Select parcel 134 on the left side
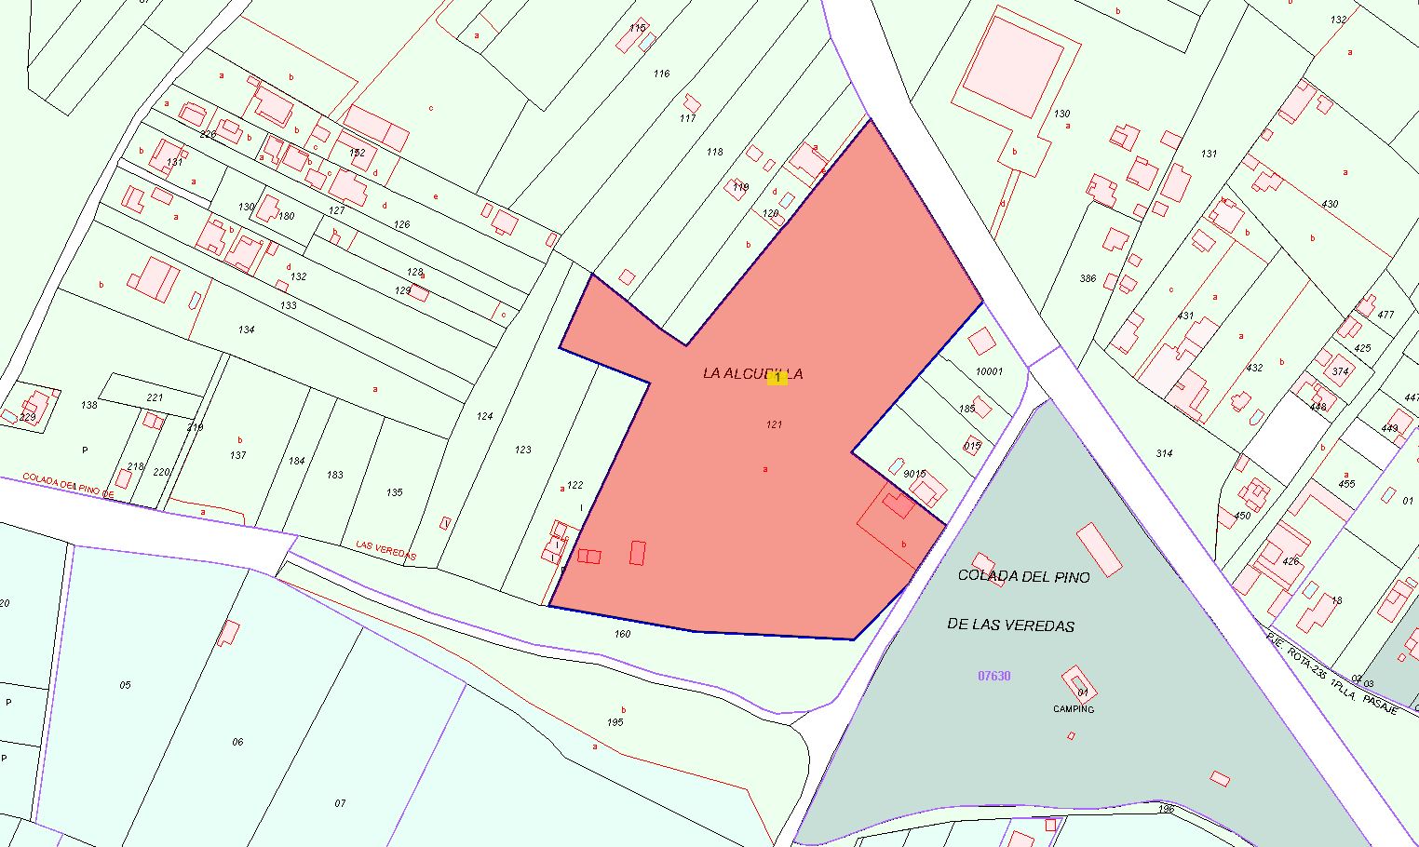Screen dimensions: 1419x847 pyautogui.click(x=246, y=329)
